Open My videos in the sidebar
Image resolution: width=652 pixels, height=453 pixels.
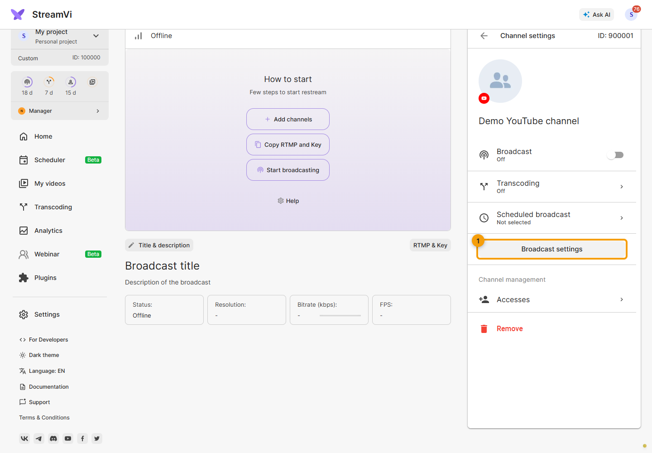click(x=60, y=183)
